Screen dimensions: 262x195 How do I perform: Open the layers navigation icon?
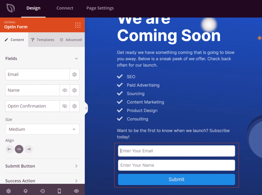[x=26, y=191]
